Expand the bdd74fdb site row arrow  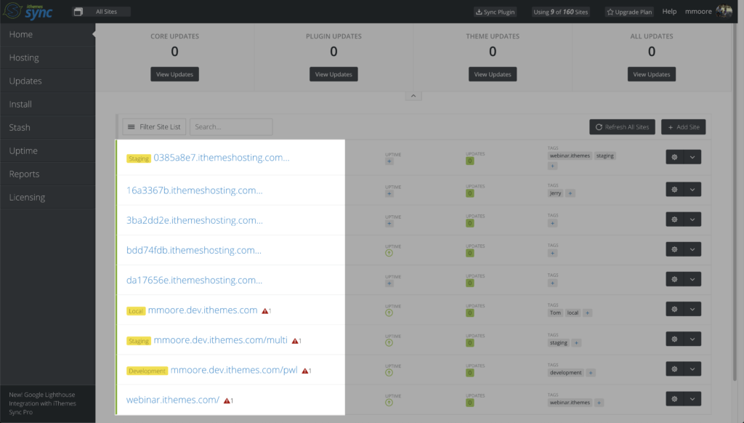click(x=692, y=249)
